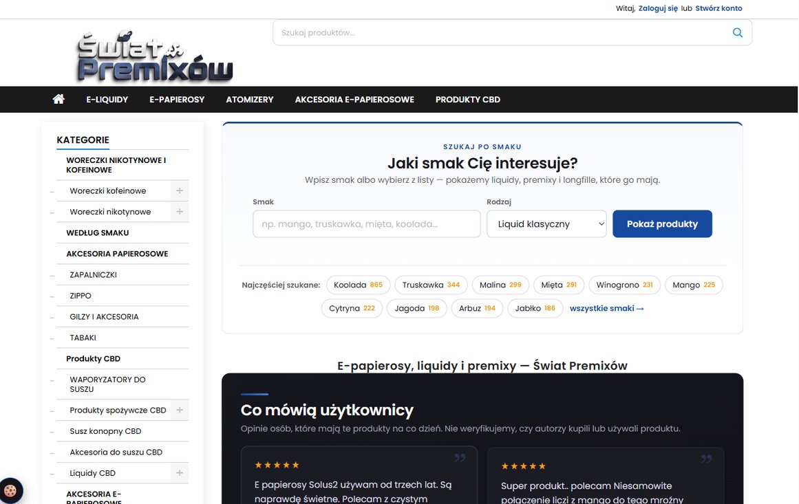Expand Woreczki kofeinowe subcategory
799x504 pixels.
click(180, 190)
